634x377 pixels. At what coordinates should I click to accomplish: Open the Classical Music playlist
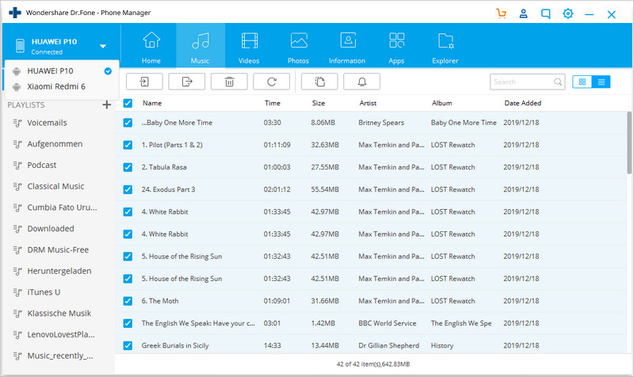57,186
